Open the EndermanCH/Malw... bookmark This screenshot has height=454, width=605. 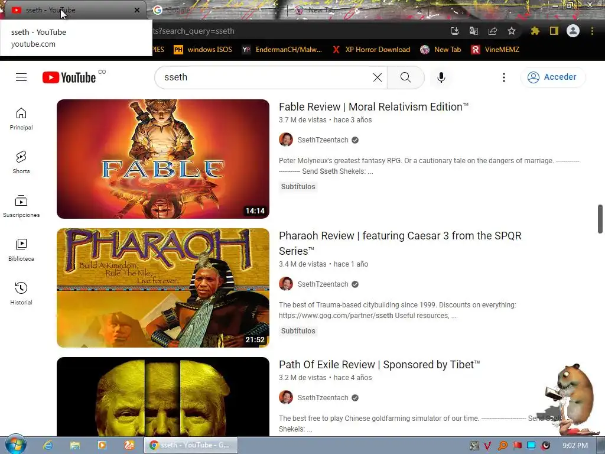coord(282,50)
